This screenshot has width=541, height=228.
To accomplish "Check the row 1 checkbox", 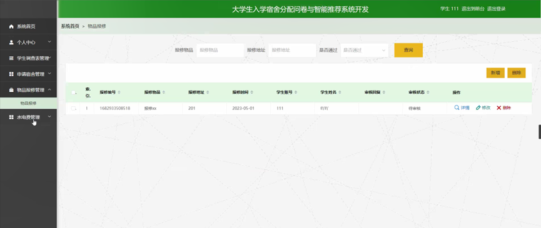I will click(x=74, y=108).
